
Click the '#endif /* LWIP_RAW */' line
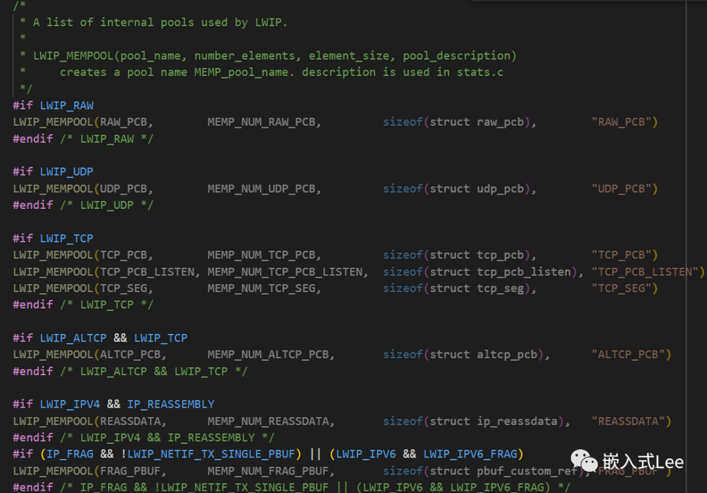pyautogui.click(x=83, y=139)
